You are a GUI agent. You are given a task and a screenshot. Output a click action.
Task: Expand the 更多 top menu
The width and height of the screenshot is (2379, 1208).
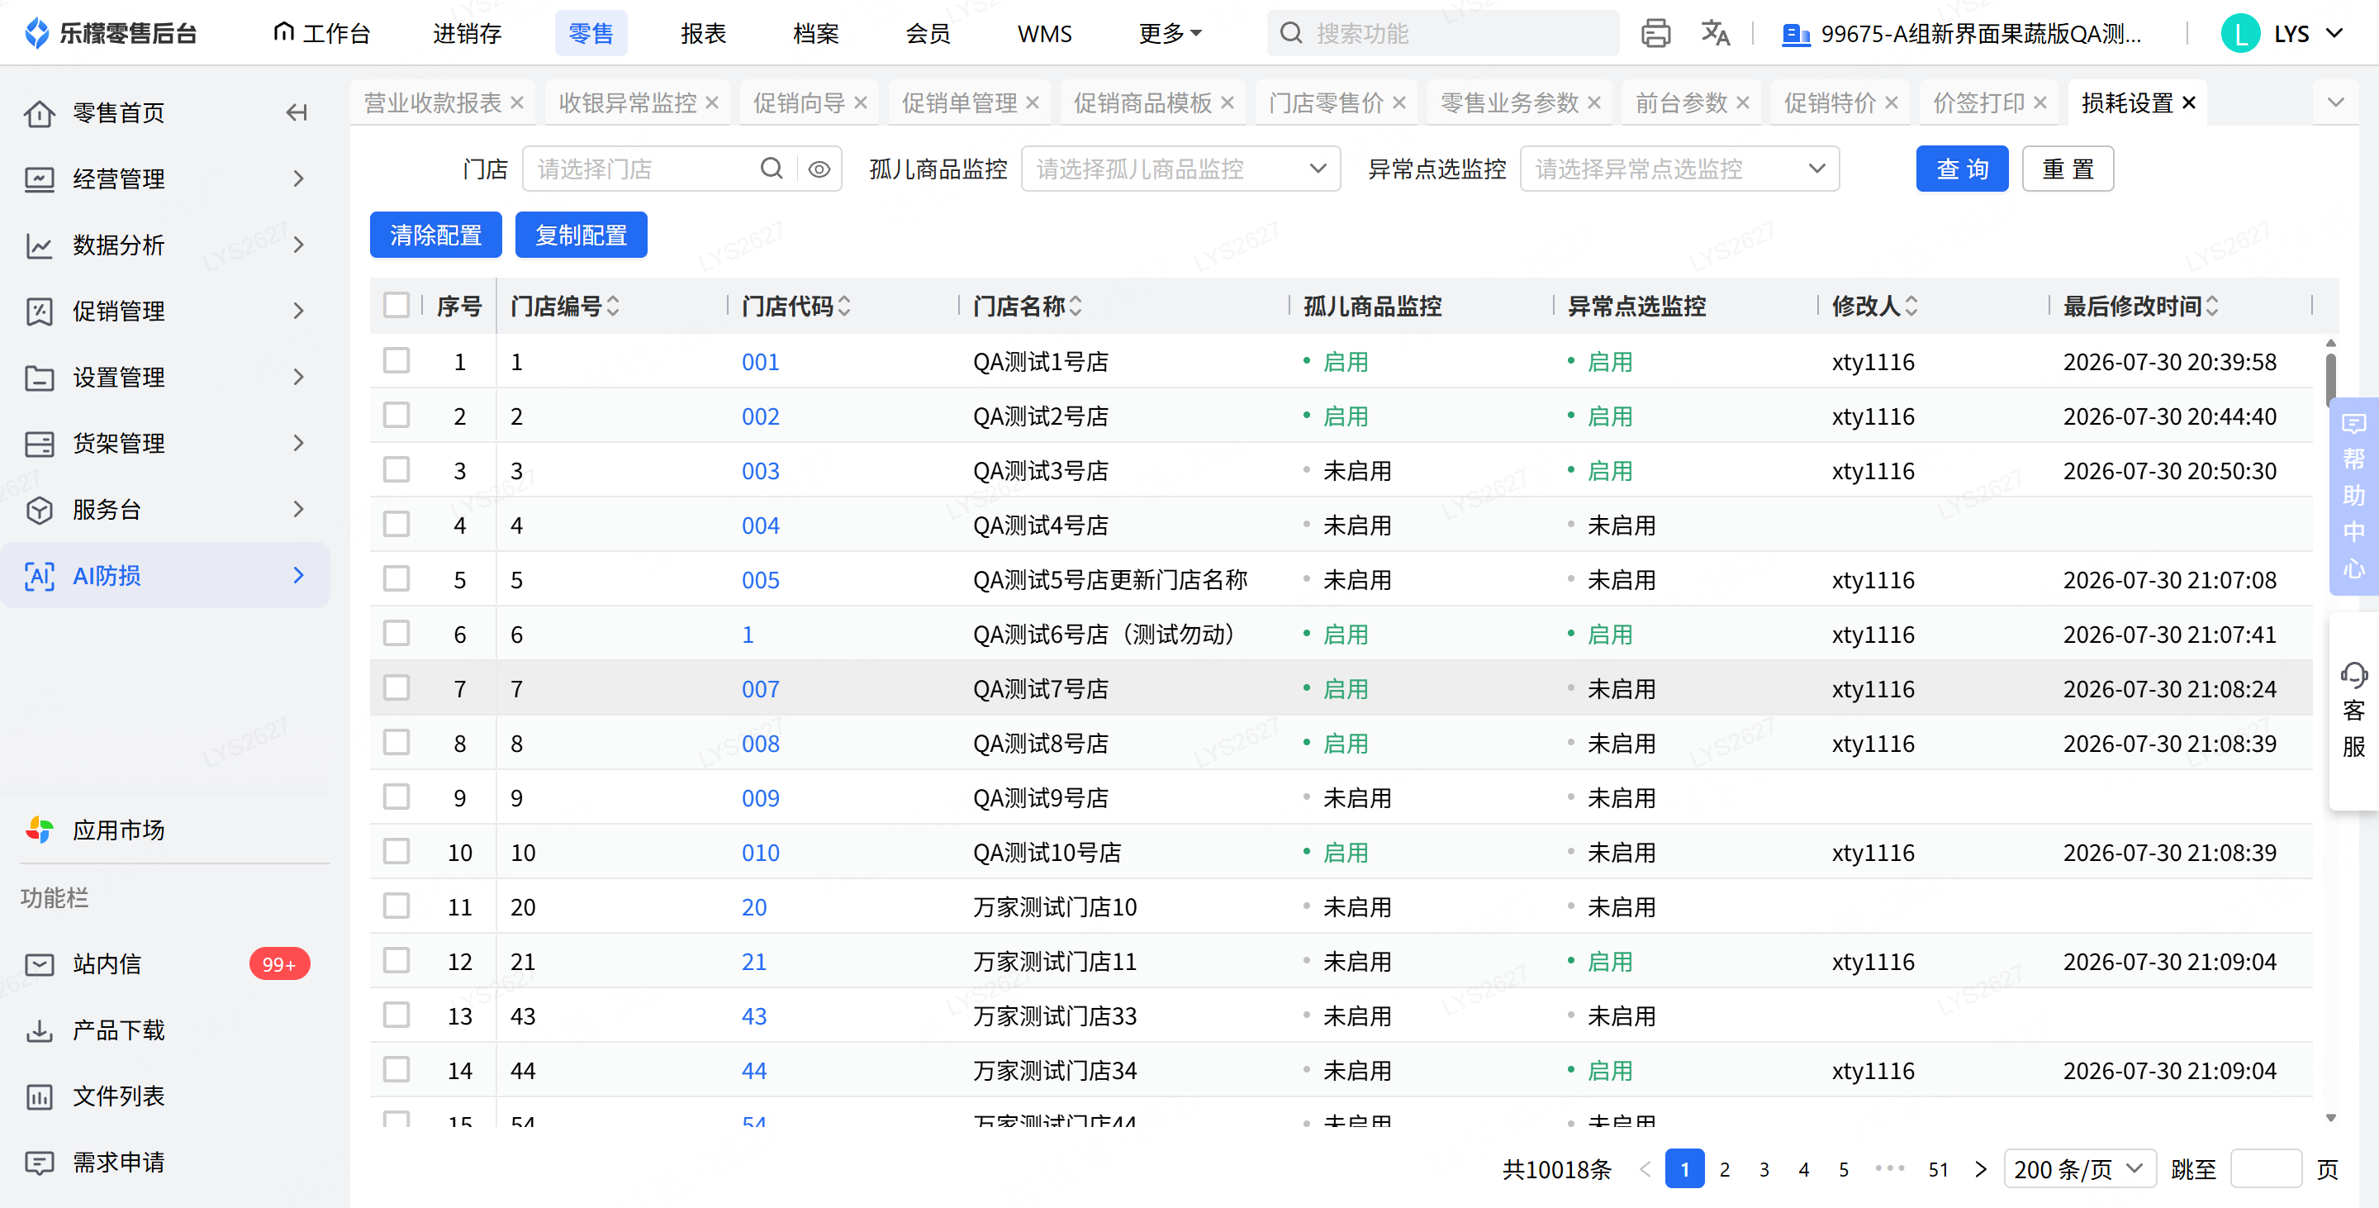pos(1171,33)
